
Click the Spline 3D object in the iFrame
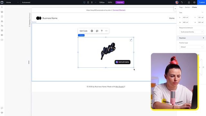click(x=108, y=51)
